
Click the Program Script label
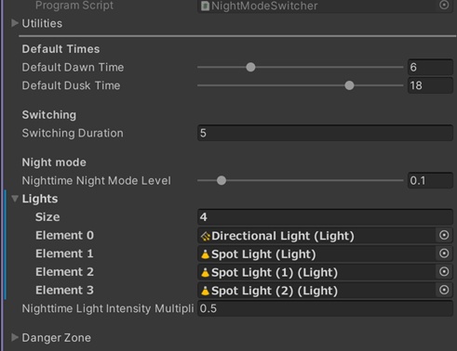74,6
